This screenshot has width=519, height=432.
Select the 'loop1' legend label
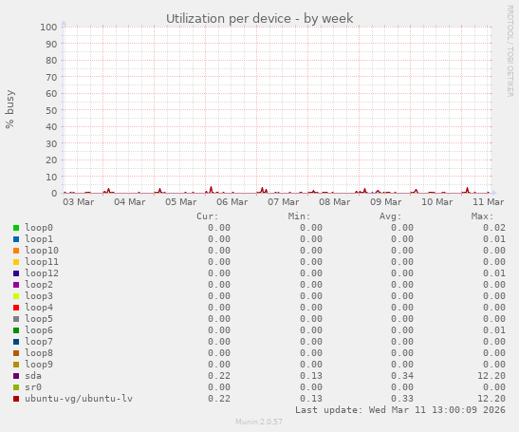[x=39, y=239]
